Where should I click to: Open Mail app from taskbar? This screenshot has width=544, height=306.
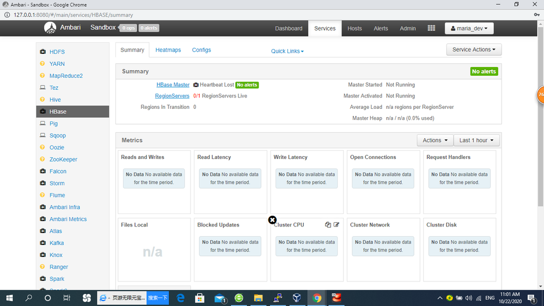[219, 298]
